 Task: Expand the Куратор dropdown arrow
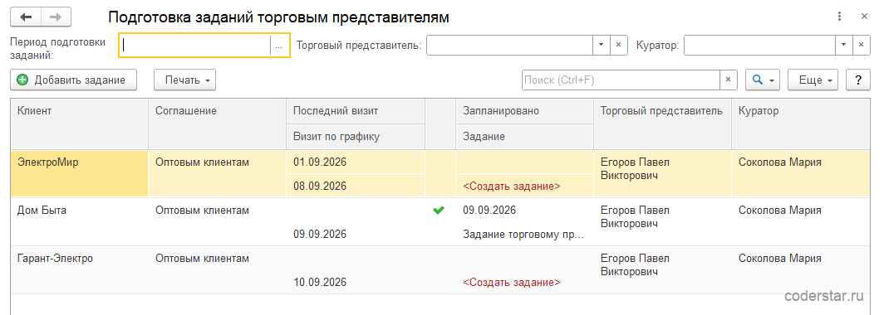(x=843, y=45)
